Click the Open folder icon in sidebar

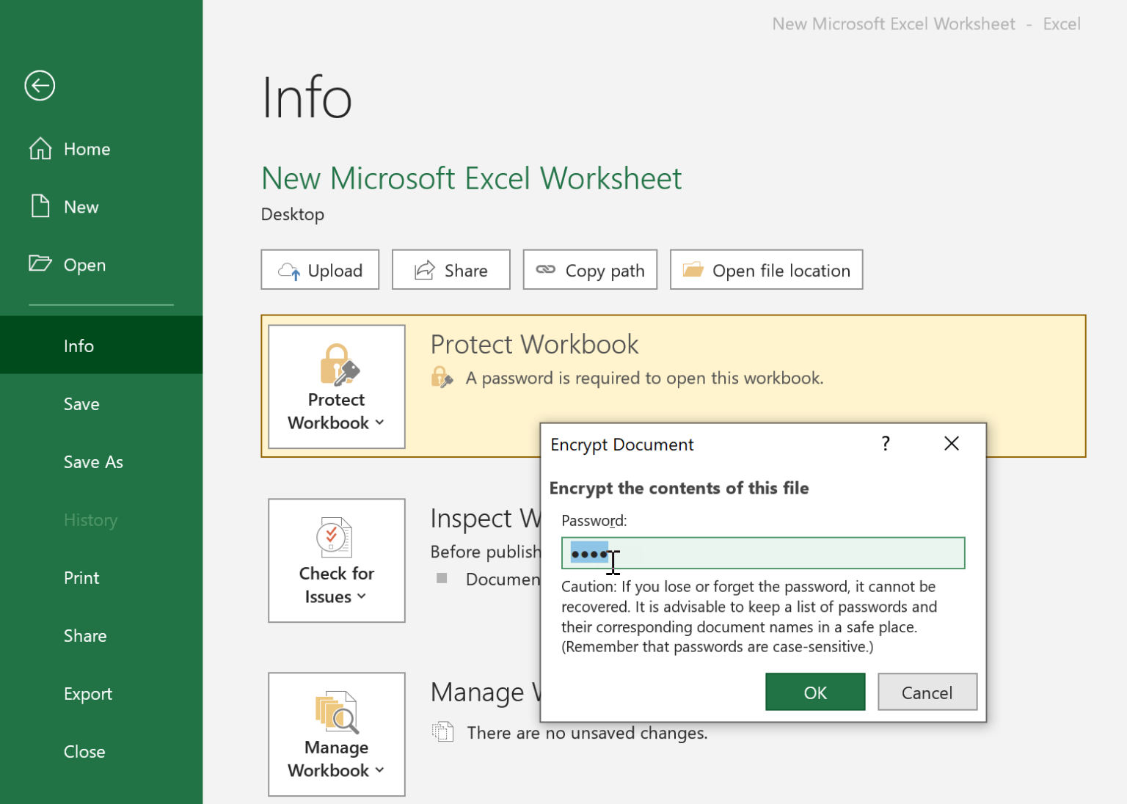[x=40, y=263]
